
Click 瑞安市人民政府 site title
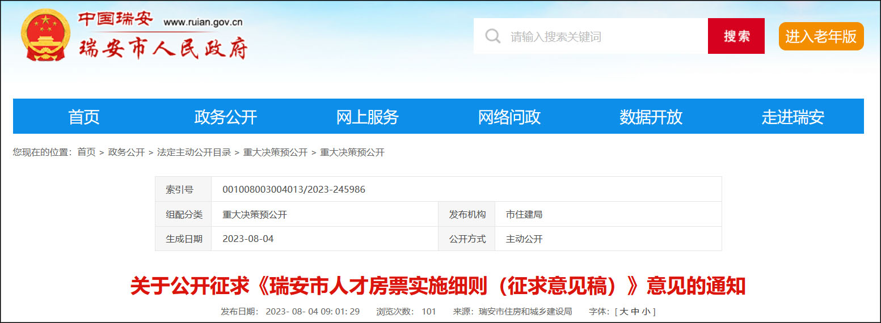coord(164,49)
